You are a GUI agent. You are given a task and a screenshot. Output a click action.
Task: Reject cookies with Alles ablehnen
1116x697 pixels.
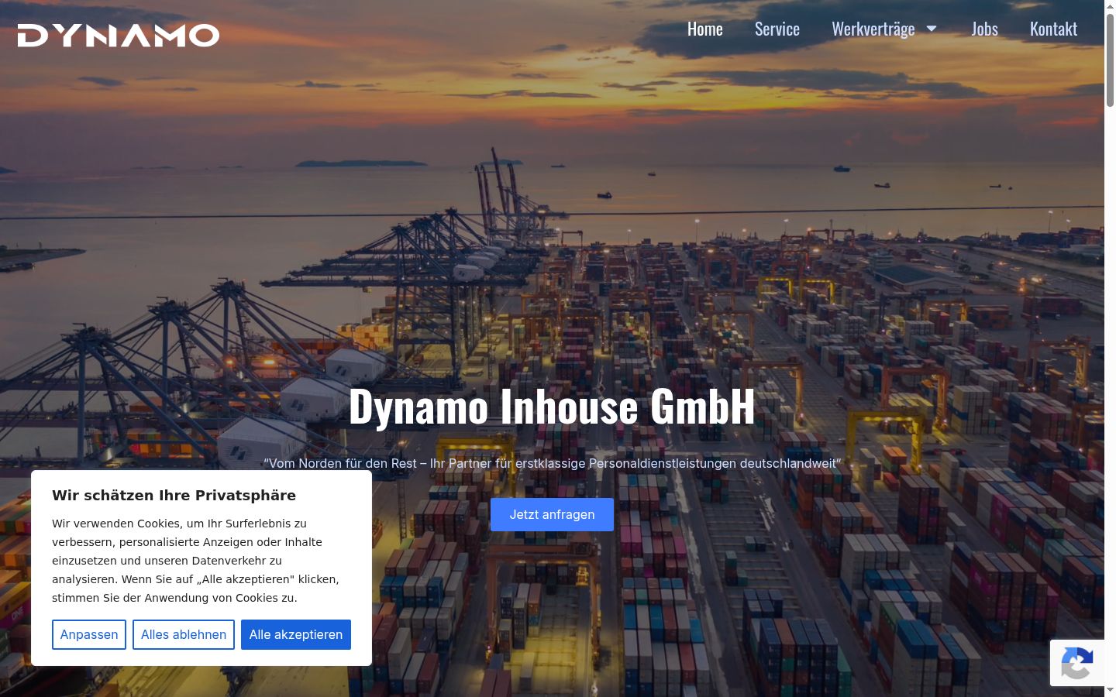coord(184,634)
